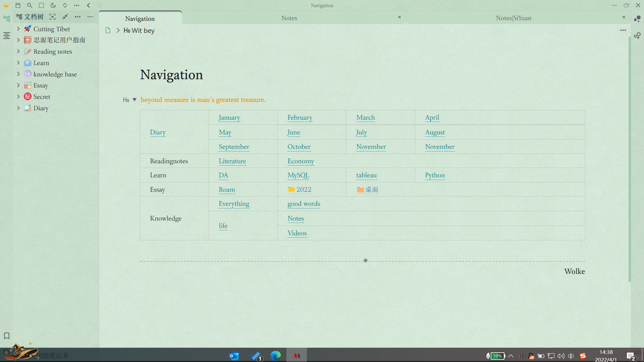644x362 pixels.
Task: Click the sync refresh icon
Action: coord(65,5)
